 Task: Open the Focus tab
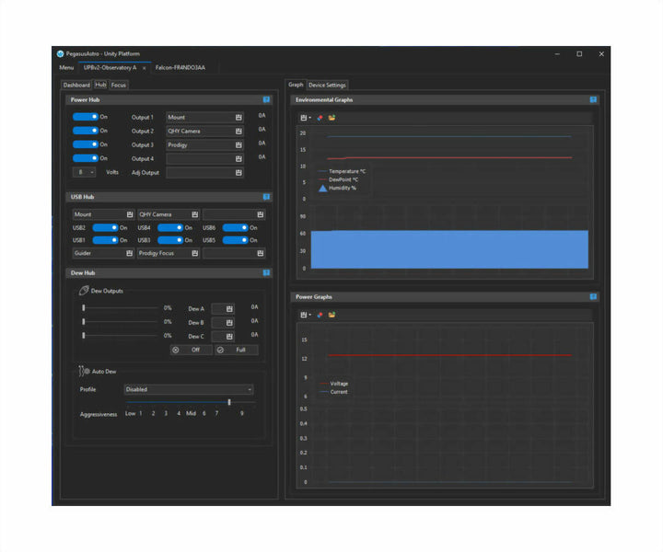coord(119,85)
